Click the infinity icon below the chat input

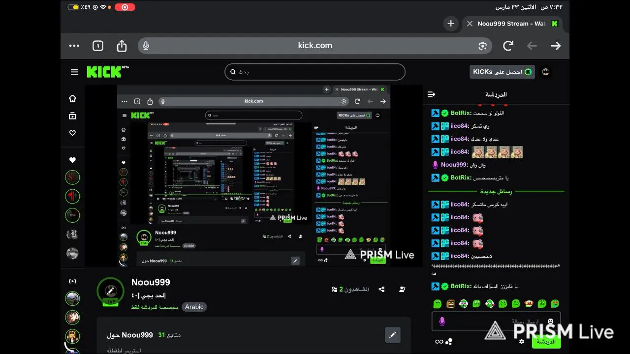[x=439, y=342]
